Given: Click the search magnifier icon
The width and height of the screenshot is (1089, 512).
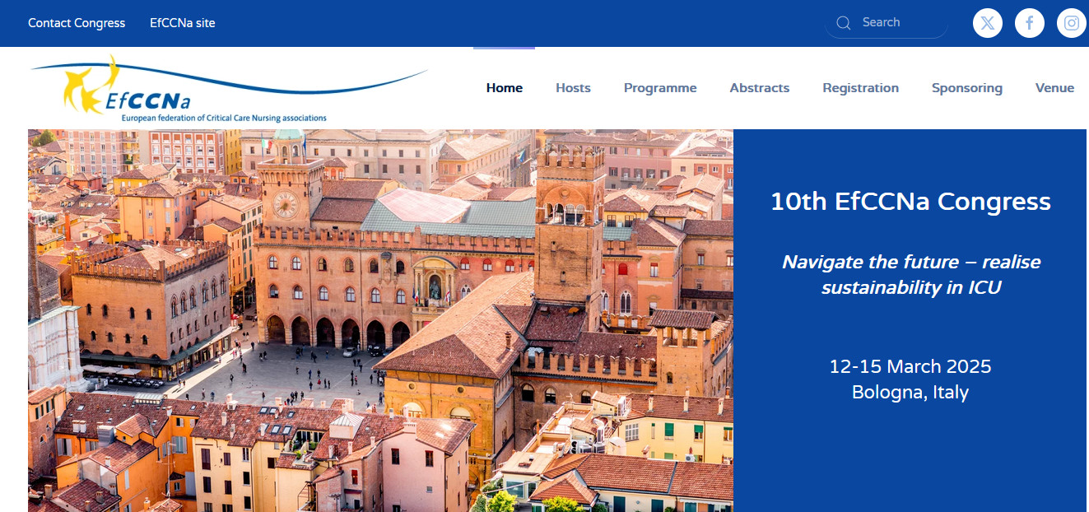Looking at the screenshot, I should 843,23.
